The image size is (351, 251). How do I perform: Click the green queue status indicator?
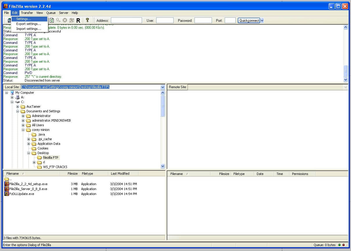[x=339, y=245]
